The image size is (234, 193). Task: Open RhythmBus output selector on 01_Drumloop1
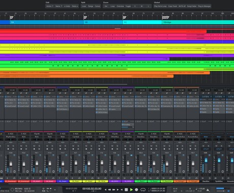(11, 137)
